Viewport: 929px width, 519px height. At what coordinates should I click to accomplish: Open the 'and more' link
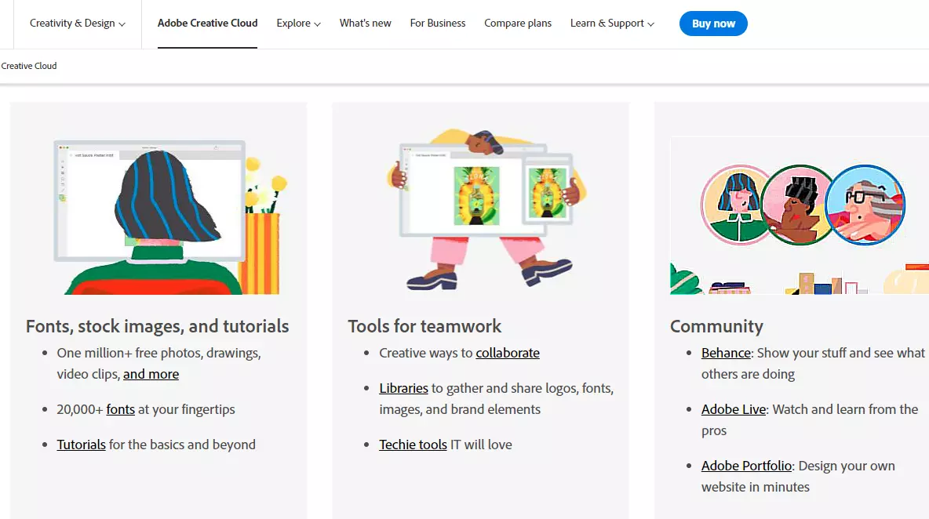[x=151, y=374]
